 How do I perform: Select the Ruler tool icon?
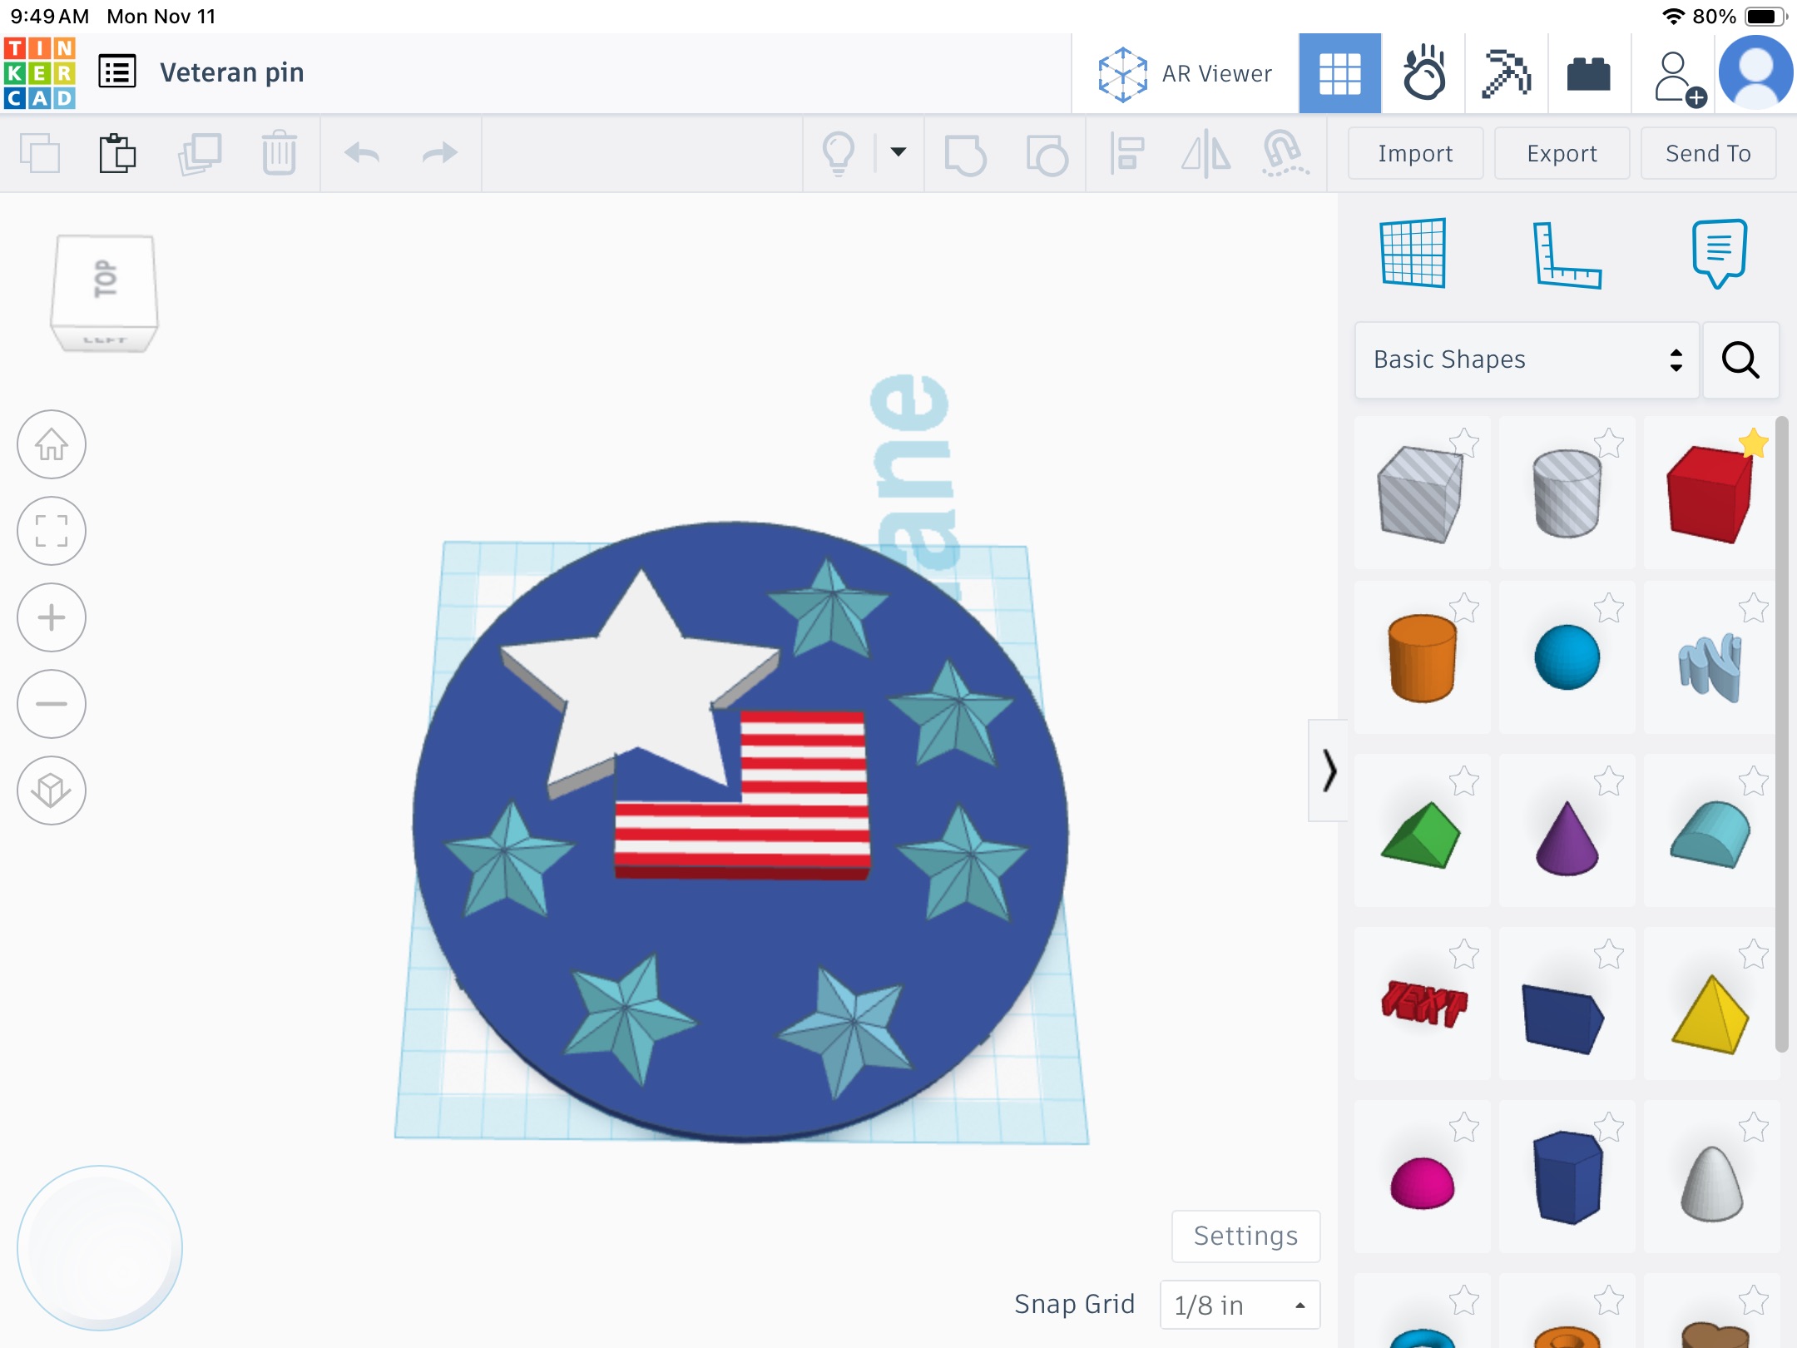pyautogui.click(x=1567, y=255)
